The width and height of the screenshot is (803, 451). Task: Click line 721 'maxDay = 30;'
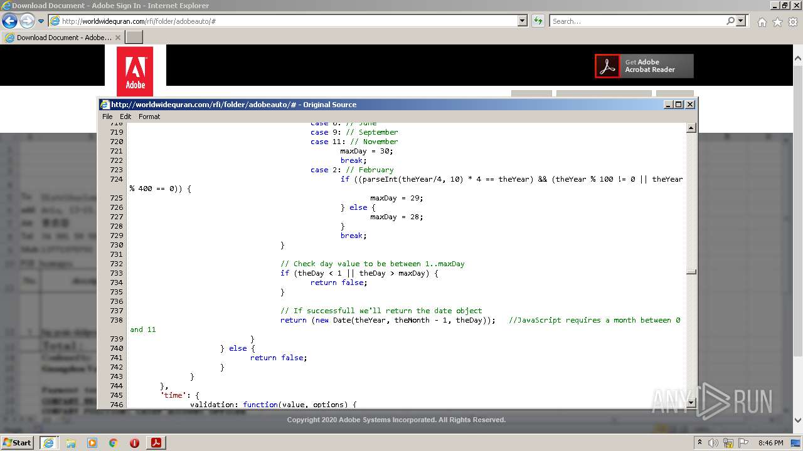point(367,151)
